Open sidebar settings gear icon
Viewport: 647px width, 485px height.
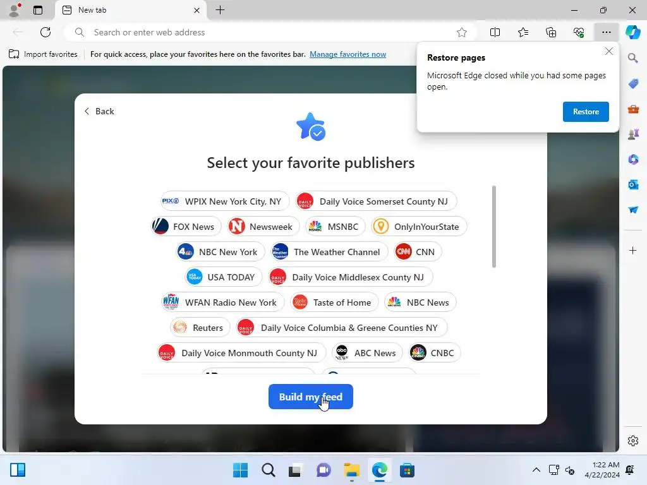coord(633,441)
